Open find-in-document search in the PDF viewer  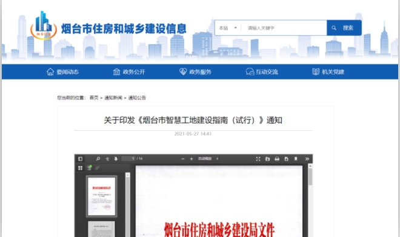98,159
